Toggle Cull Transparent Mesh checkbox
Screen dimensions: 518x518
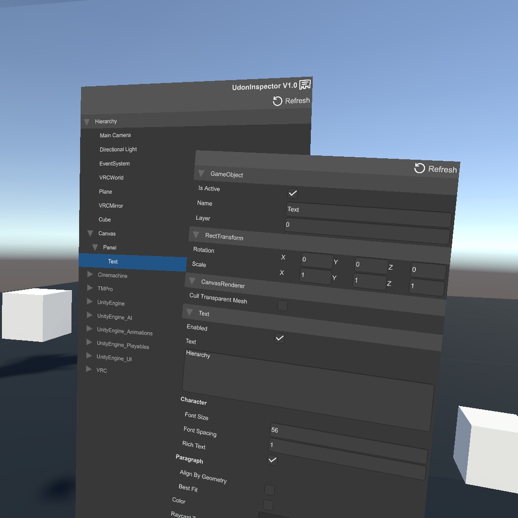click(282, 306)
